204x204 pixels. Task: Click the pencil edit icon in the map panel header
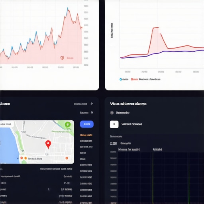point(92,104)
